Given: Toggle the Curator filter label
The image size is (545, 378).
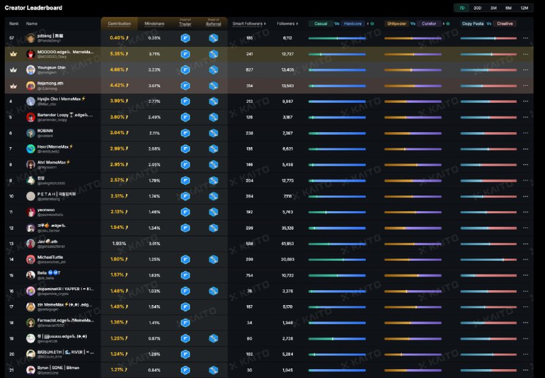Looking at the screenshot, I should point(429,24).
